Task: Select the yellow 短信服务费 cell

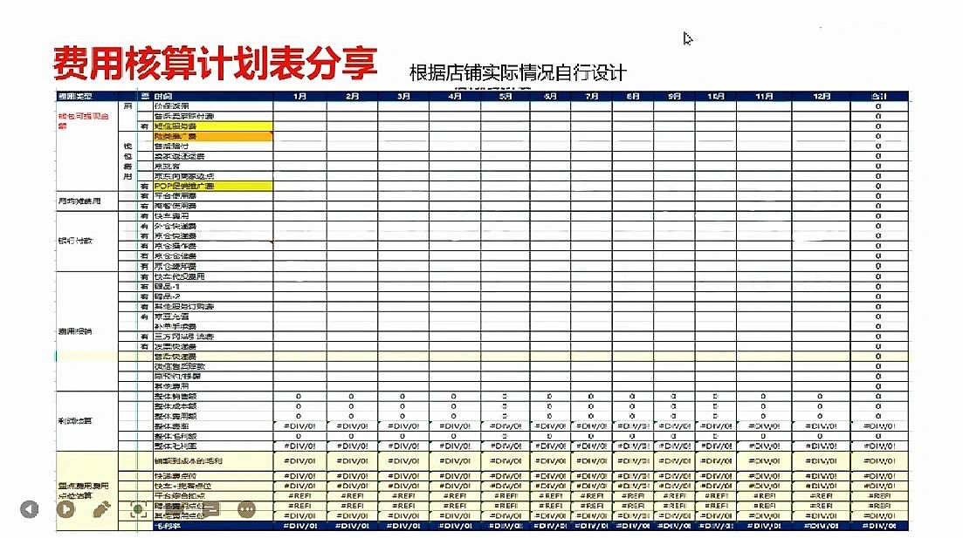Action: pos(212,126)
